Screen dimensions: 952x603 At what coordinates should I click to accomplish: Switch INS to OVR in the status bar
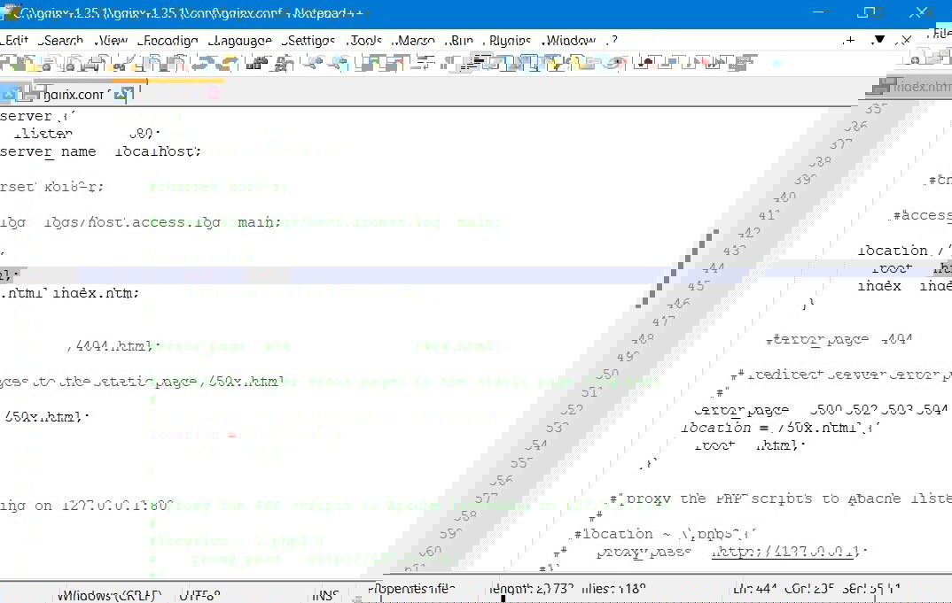326,595
